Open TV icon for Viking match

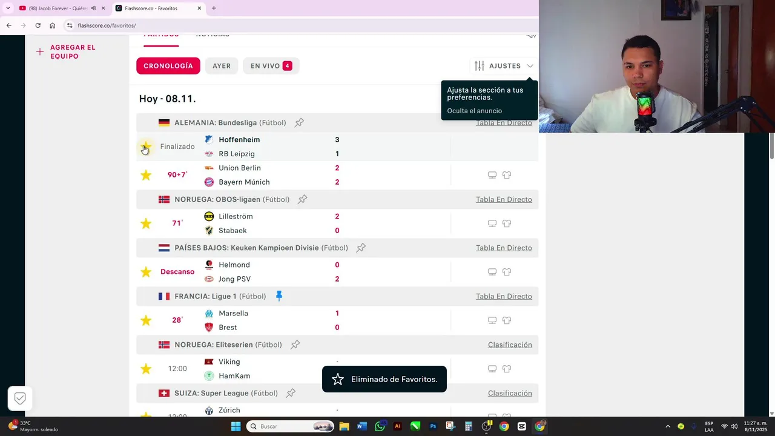(x=492, y=369)
